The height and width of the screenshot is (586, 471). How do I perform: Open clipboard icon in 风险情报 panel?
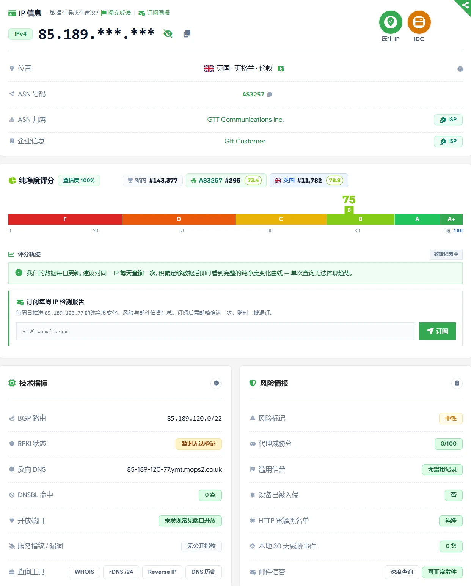[457, 383]
